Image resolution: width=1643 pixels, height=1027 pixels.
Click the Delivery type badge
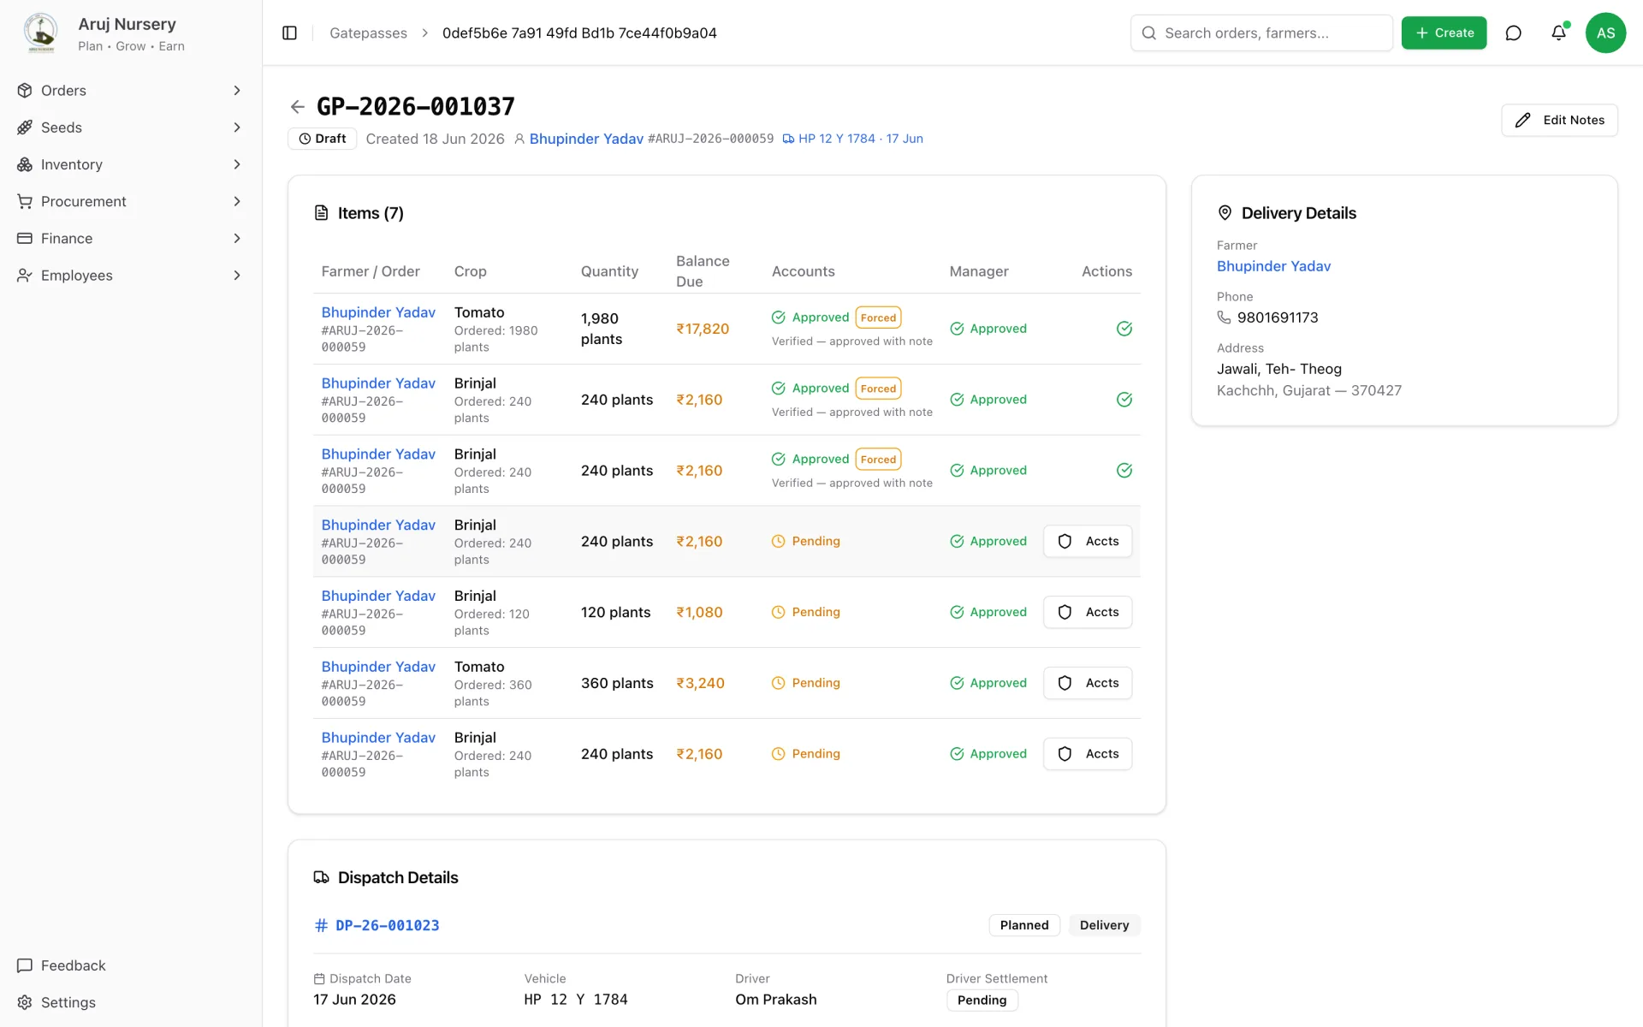tap(1104, 925)
